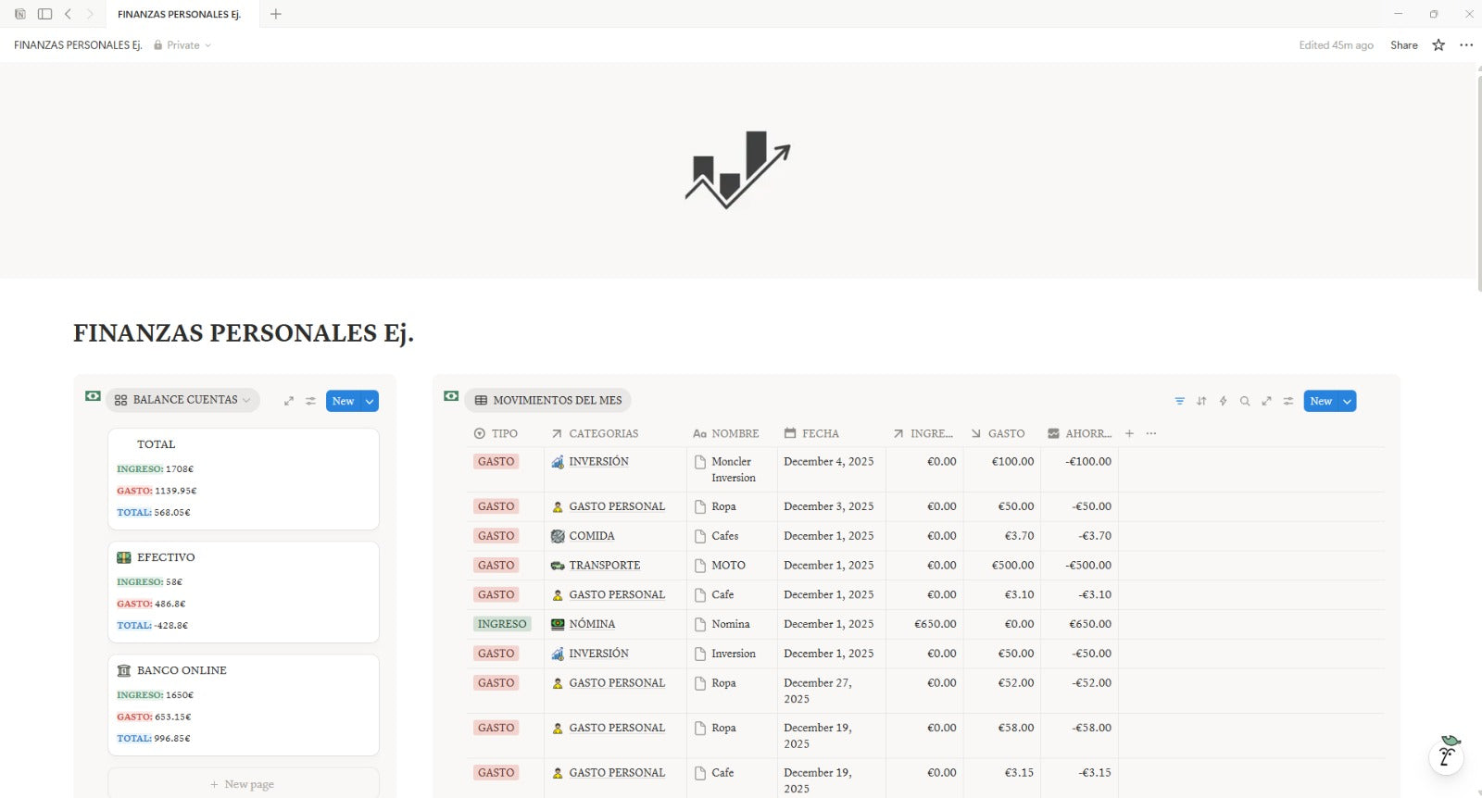Open column options three-dot menu
The width and height of the screenshot is (1482, 798).
click(x=1151, y=433)
